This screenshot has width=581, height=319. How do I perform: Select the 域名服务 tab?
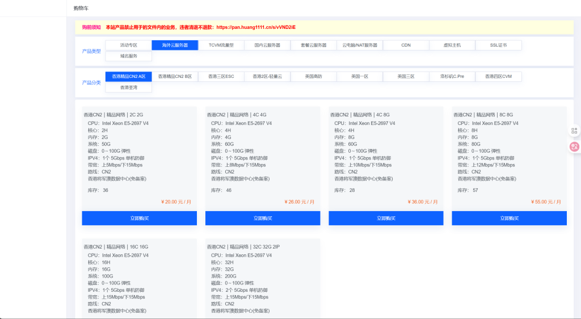(129, 56)
